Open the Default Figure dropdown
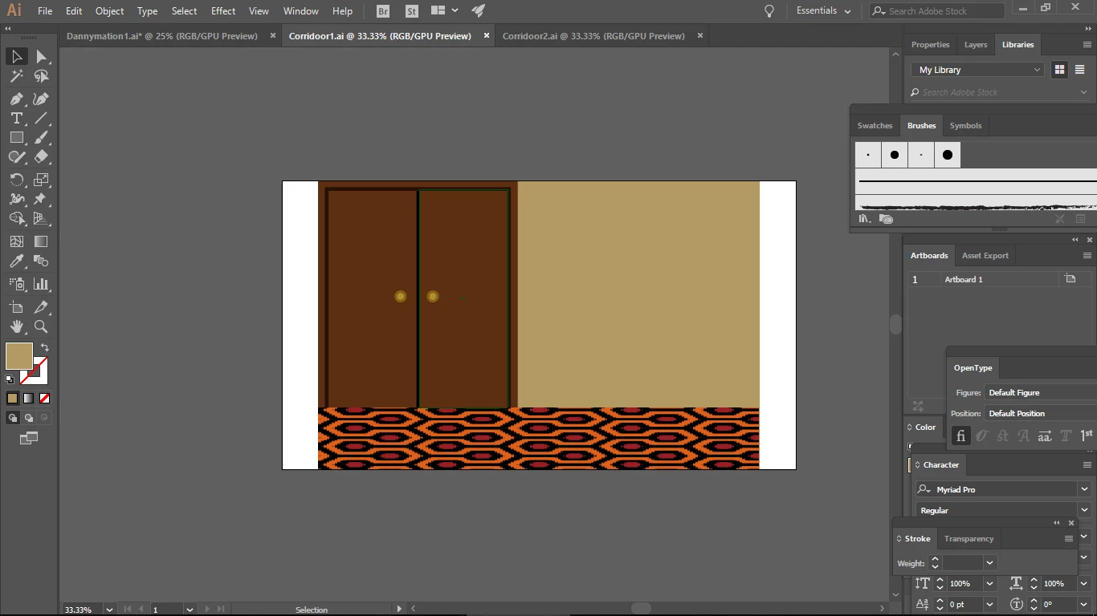 (x=1041, y=392)
